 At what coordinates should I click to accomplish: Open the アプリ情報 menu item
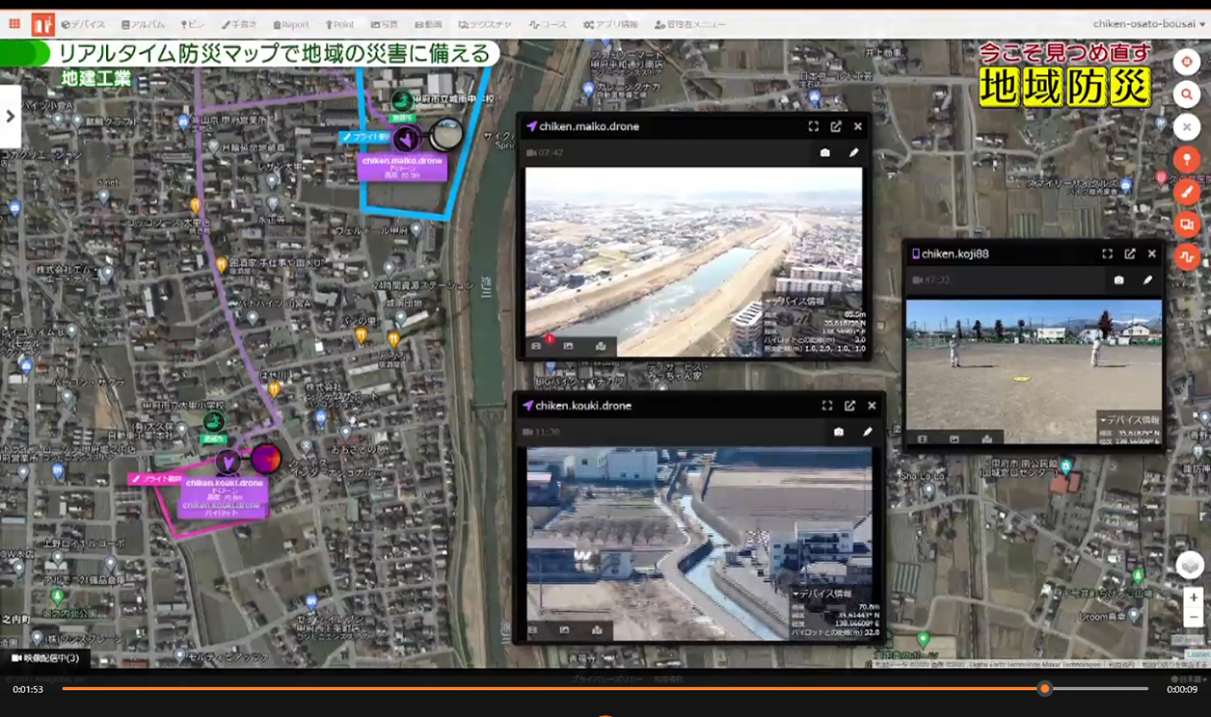point(611,24)
